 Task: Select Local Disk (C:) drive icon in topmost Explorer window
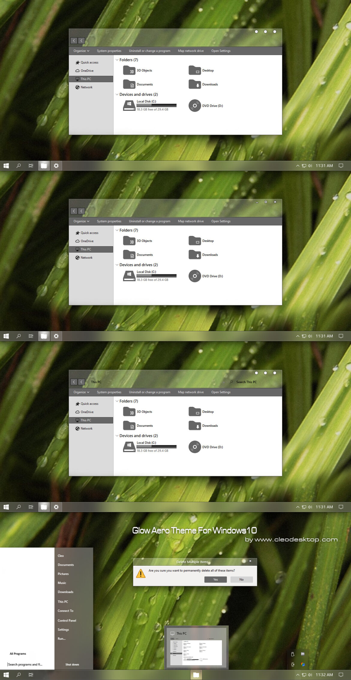click(x=129, y=106)
